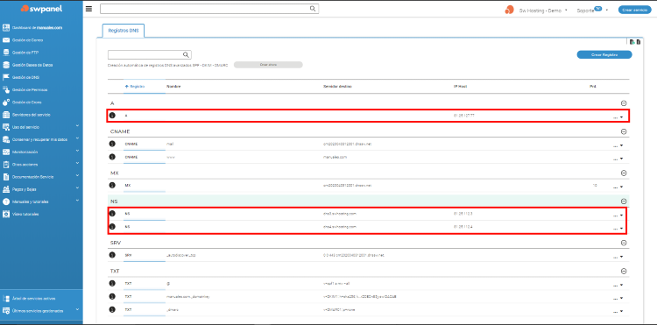The image size is (657, 325).
Task: Expand Pagos y Bajas sidebar menu
Action: (77, 188)
